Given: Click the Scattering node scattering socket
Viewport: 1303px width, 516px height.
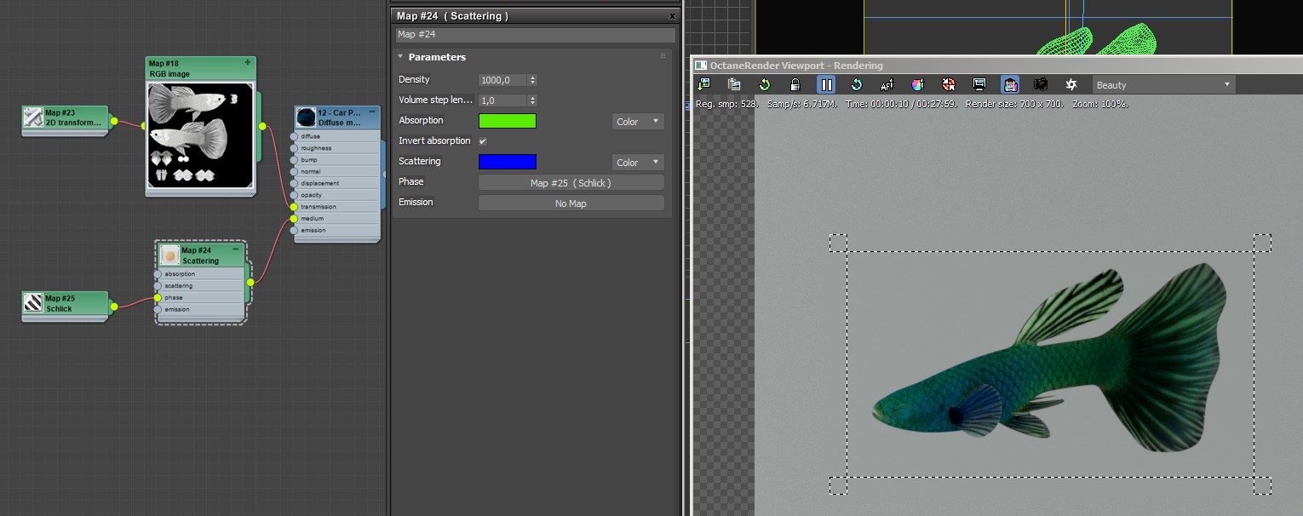Looking at the screenshot, I should (158, 286).
